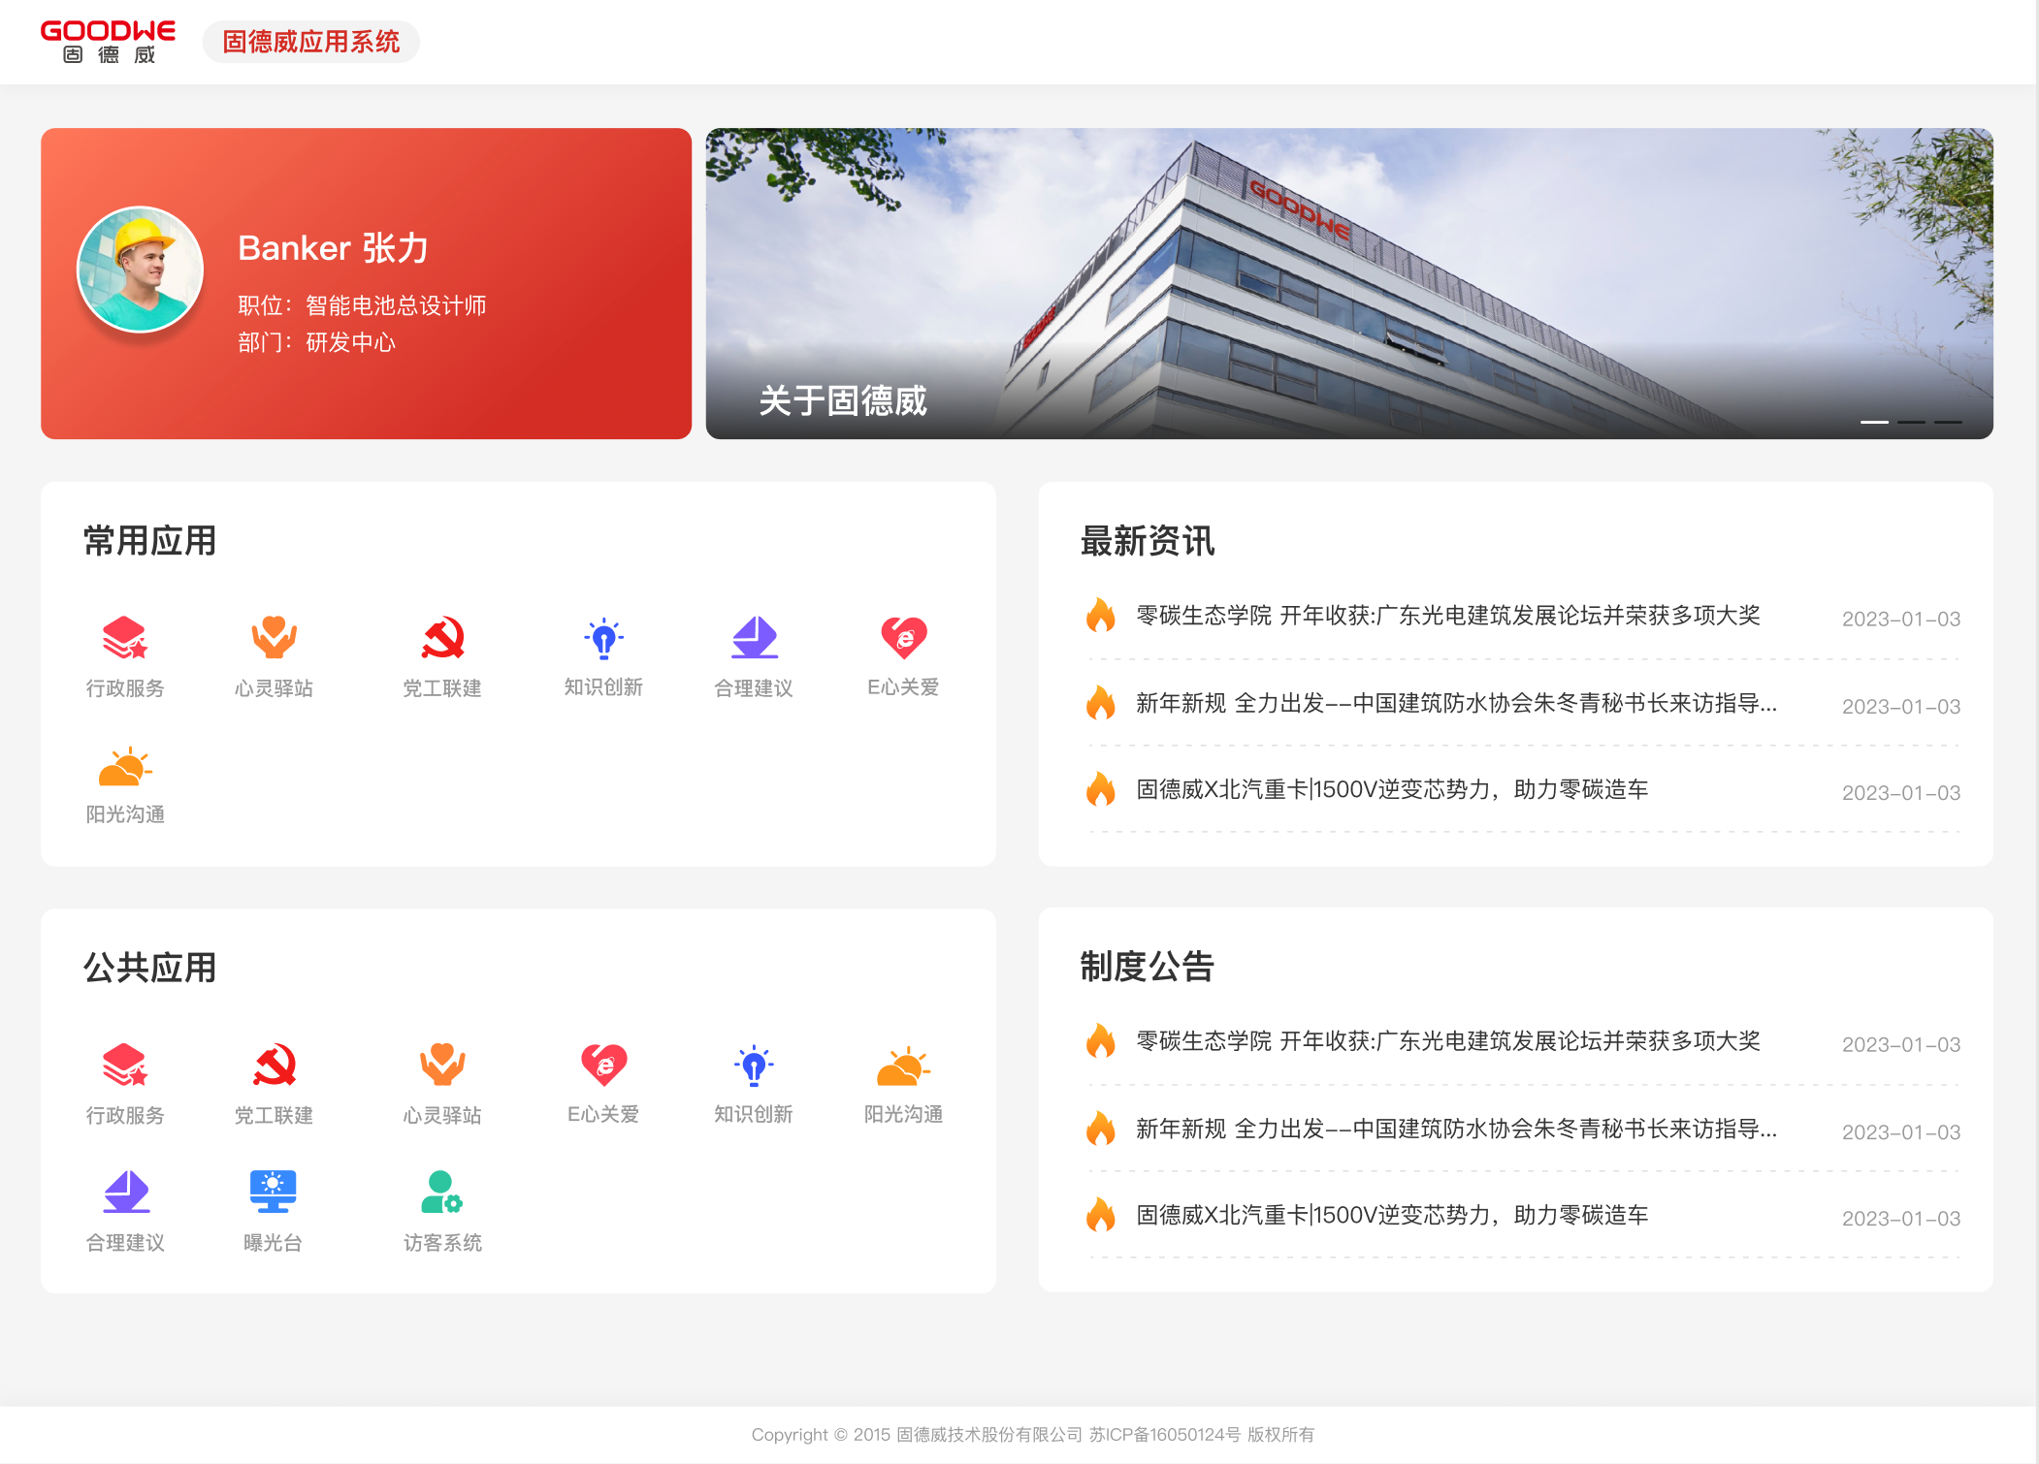Launch 行政服务 from 公共应用 section
This screenshot has width=2039, height=1464.
125,1083
